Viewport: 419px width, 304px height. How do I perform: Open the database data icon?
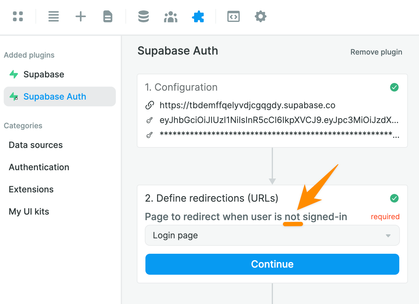pyautogui.click(x=144, y=16)
